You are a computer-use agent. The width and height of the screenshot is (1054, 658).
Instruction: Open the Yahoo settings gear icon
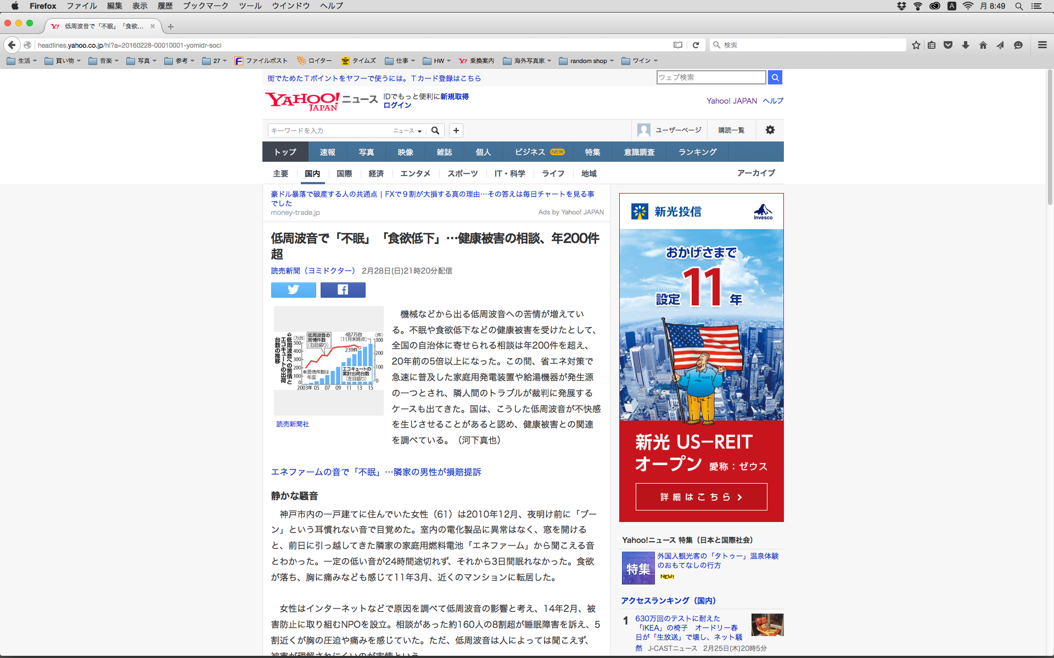770,130
